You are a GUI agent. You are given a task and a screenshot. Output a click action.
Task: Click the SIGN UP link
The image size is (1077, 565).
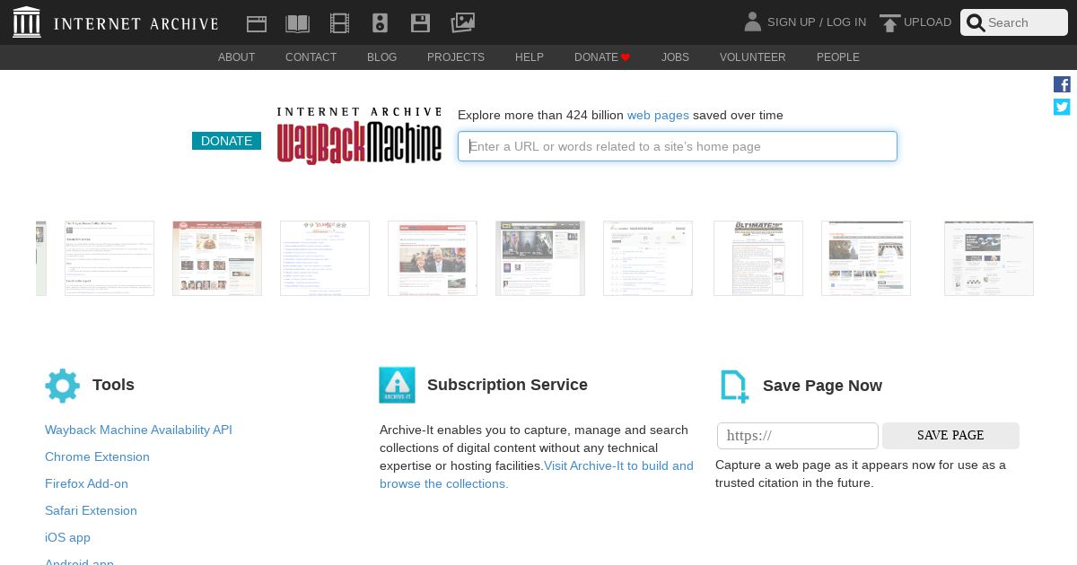791,22
